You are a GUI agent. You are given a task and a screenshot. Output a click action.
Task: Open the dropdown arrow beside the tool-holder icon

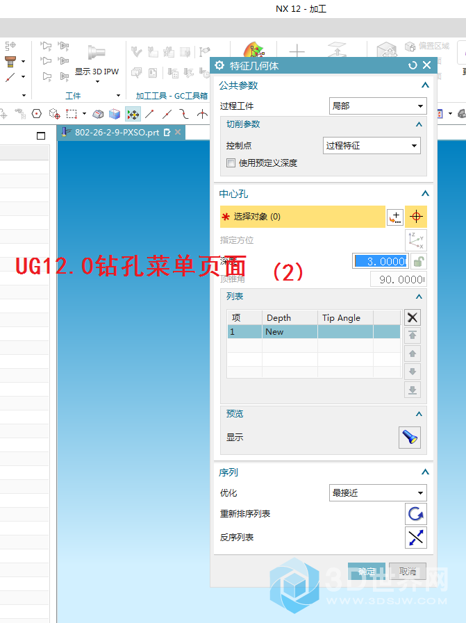pos(23,62)
